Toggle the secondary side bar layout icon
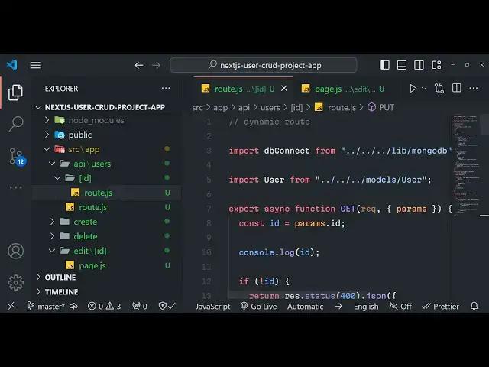The height and width of the screenshot is (367, 489). (x=419, y=65)
